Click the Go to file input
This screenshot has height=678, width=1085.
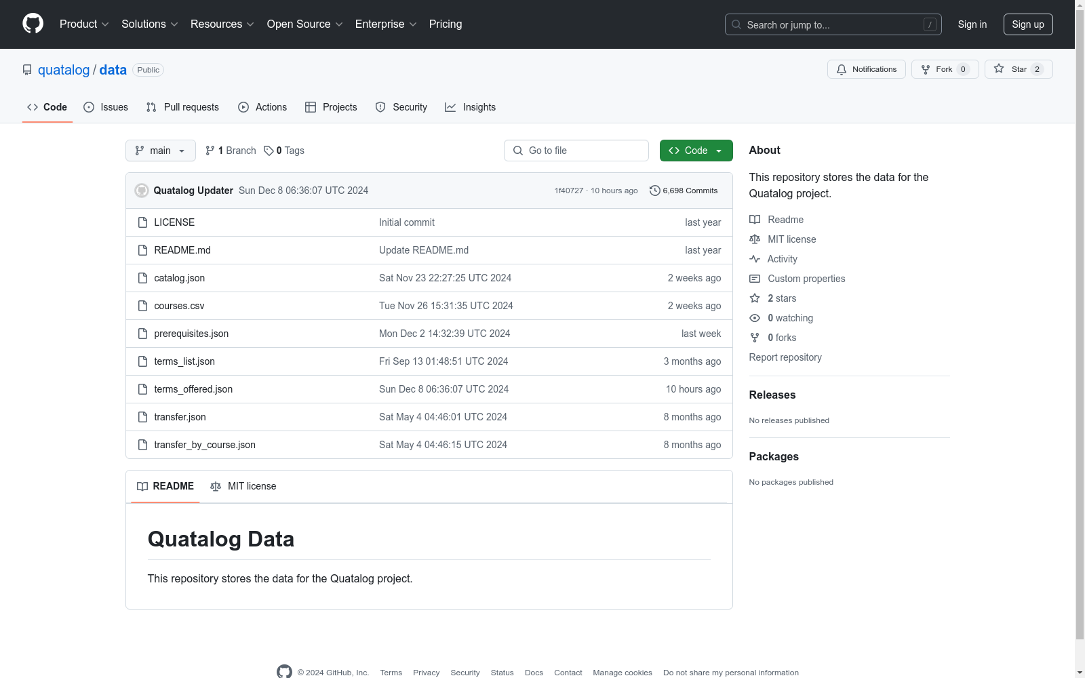(576, 151)
